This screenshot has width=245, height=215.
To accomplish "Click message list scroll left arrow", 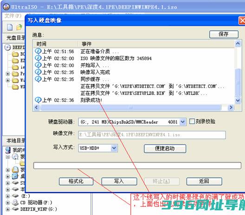I will pyautogui.click(x=37, y=107).
